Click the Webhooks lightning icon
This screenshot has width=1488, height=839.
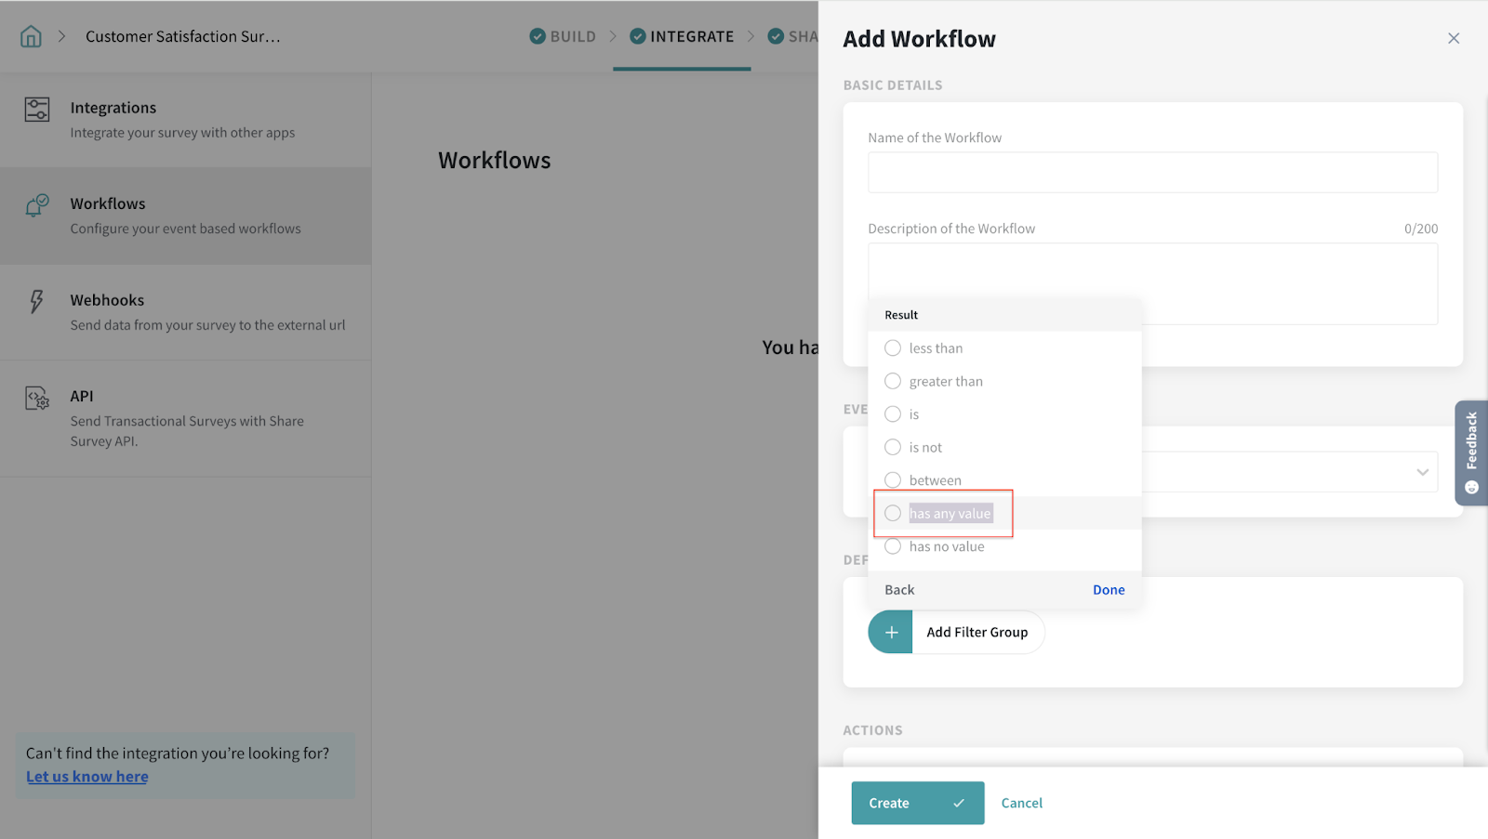36,301
